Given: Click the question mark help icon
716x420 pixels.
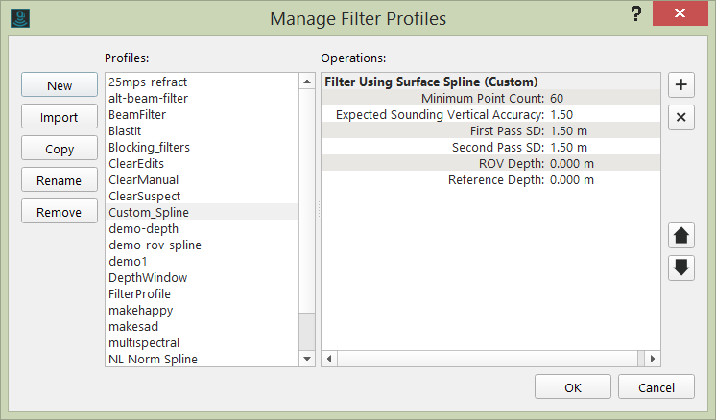Looking at the screenshot, I should click(x=636, y=15).
